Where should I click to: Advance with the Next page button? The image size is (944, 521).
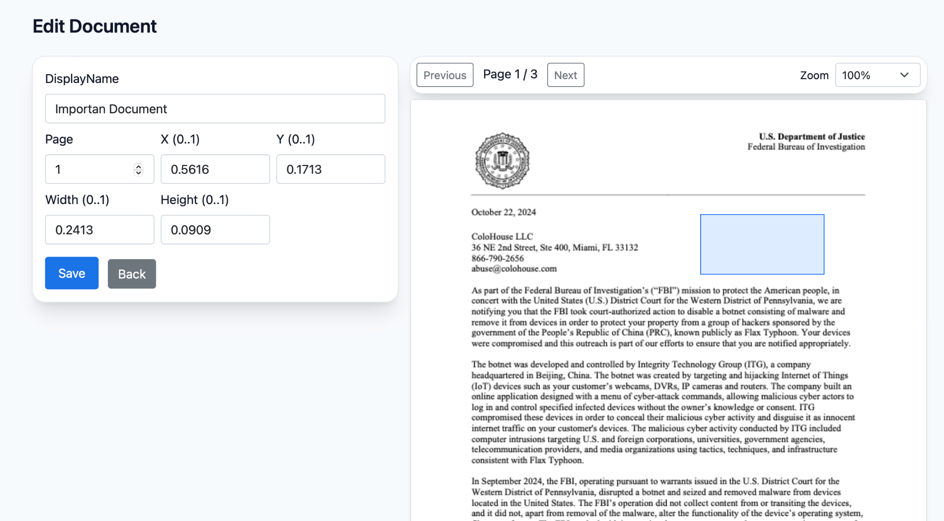click(x=565, y=75)
